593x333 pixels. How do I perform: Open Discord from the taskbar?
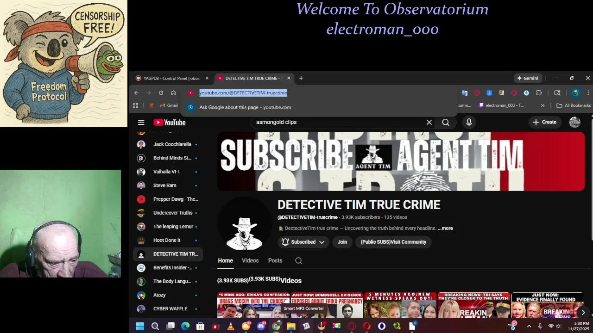tap(261, 327)
